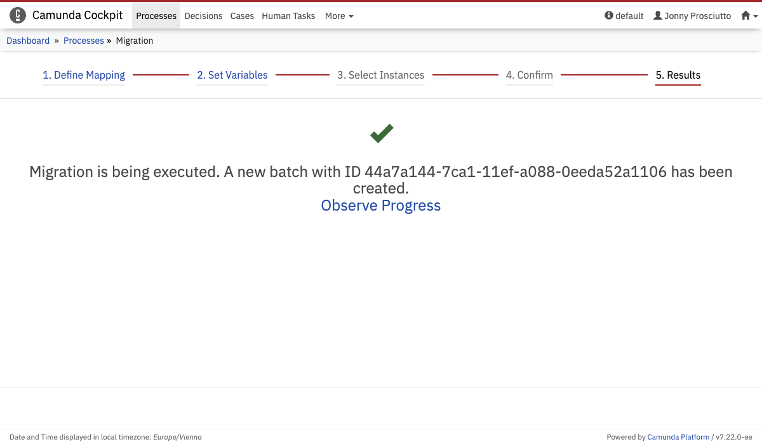Go to the Decisions menu item
The width and height of the screenshot is (762, 444).
203,16
